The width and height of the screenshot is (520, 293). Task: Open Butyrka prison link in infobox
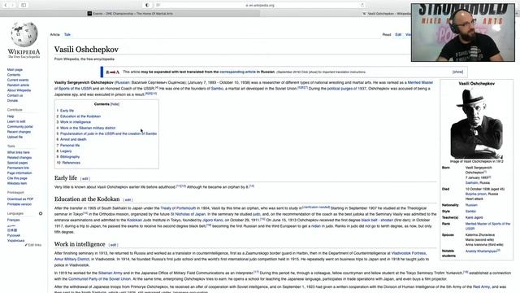click(476, 194)
